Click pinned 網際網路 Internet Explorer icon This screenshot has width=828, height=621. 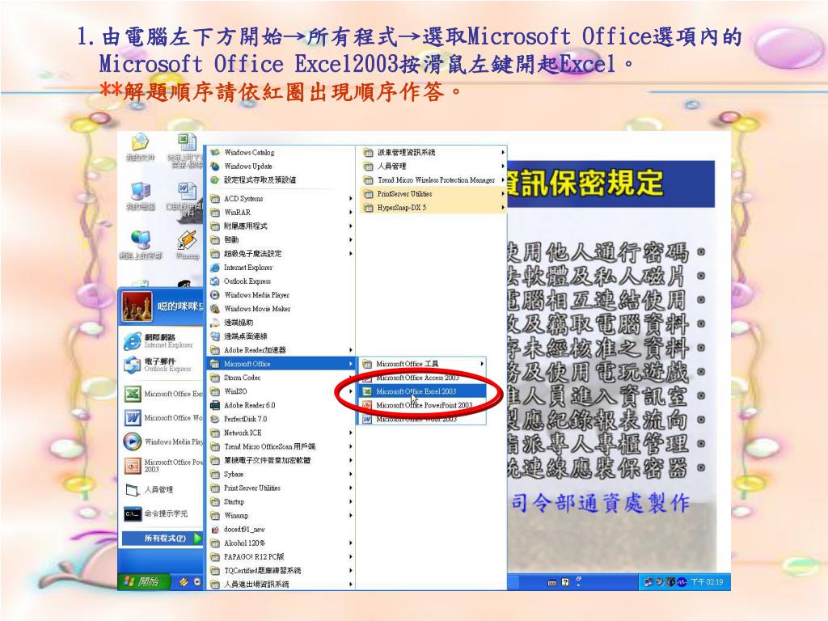[x=132, y=341]
